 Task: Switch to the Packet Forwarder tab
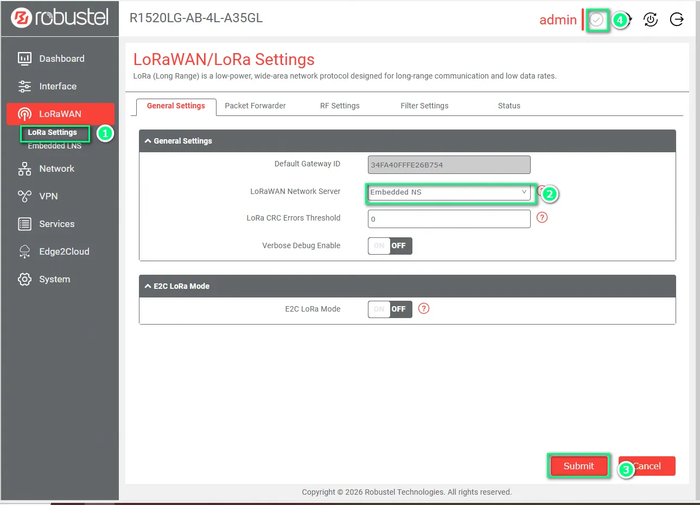255,106
